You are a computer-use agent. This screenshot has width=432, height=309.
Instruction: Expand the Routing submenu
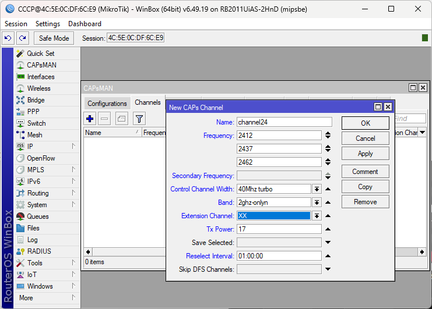[x=73, y=193]
